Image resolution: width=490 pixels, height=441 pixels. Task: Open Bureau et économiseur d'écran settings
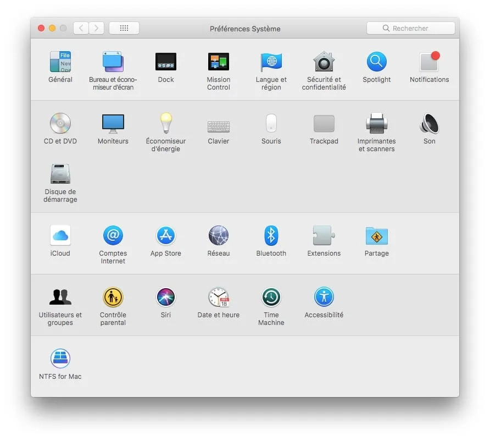pos(113,61)
